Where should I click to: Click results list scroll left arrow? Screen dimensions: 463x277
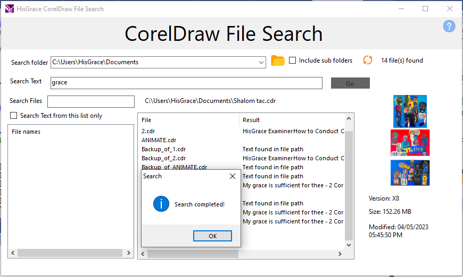[x=143, y=254]
